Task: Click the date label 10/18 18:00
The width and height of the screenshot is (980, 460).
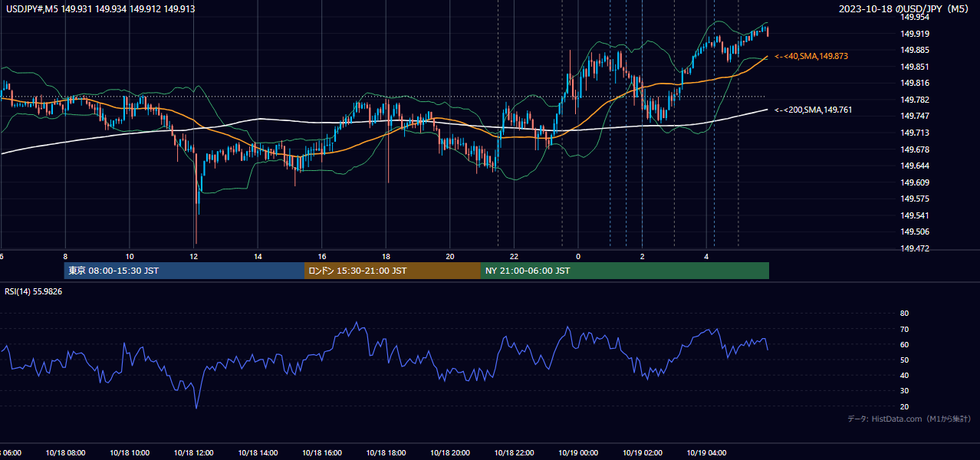Action: [386, 452]
